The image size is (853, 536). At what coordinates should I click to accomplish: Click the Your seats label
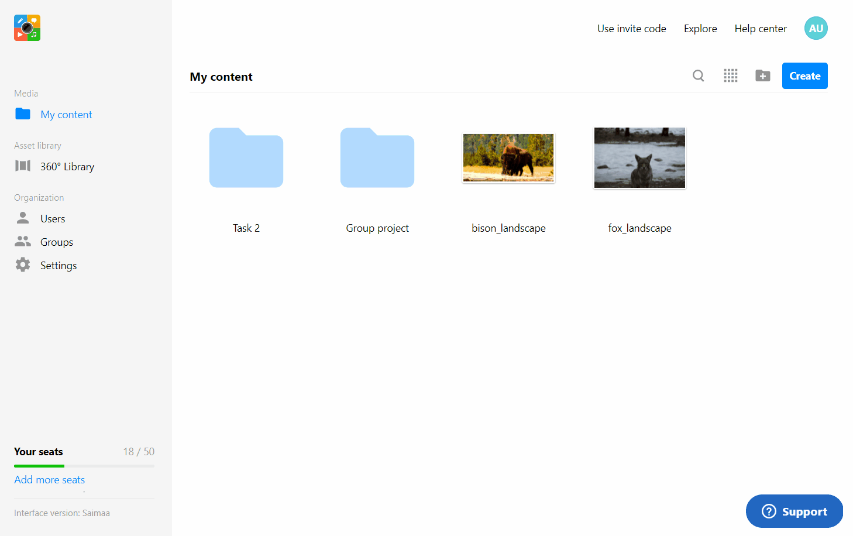(x=39, y=452)
